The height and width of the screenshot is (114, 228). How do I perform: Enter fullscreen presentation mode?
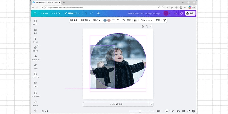tap(189, 111)
